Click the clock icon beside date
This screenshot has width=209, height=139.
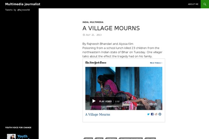[84, 35]
